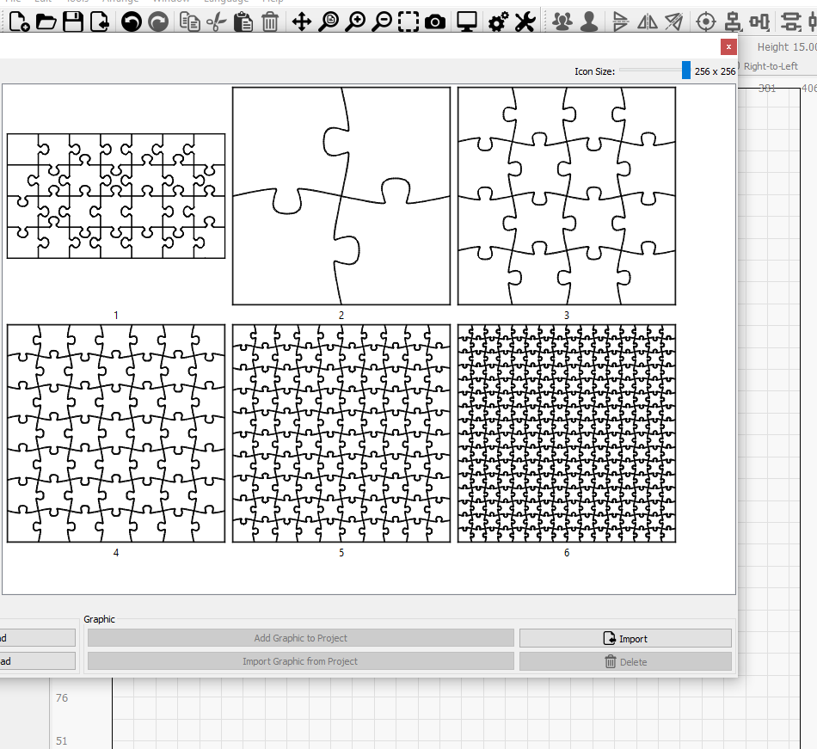This screenshot has width=817, height=749.
Task: Select puzzle thumbnail labeled 4
Action: point(116,433)
